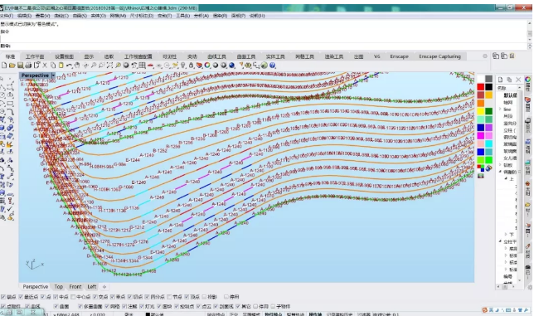
Task: Expand the line layer tree arrow
Action: (x=500, y=109)
